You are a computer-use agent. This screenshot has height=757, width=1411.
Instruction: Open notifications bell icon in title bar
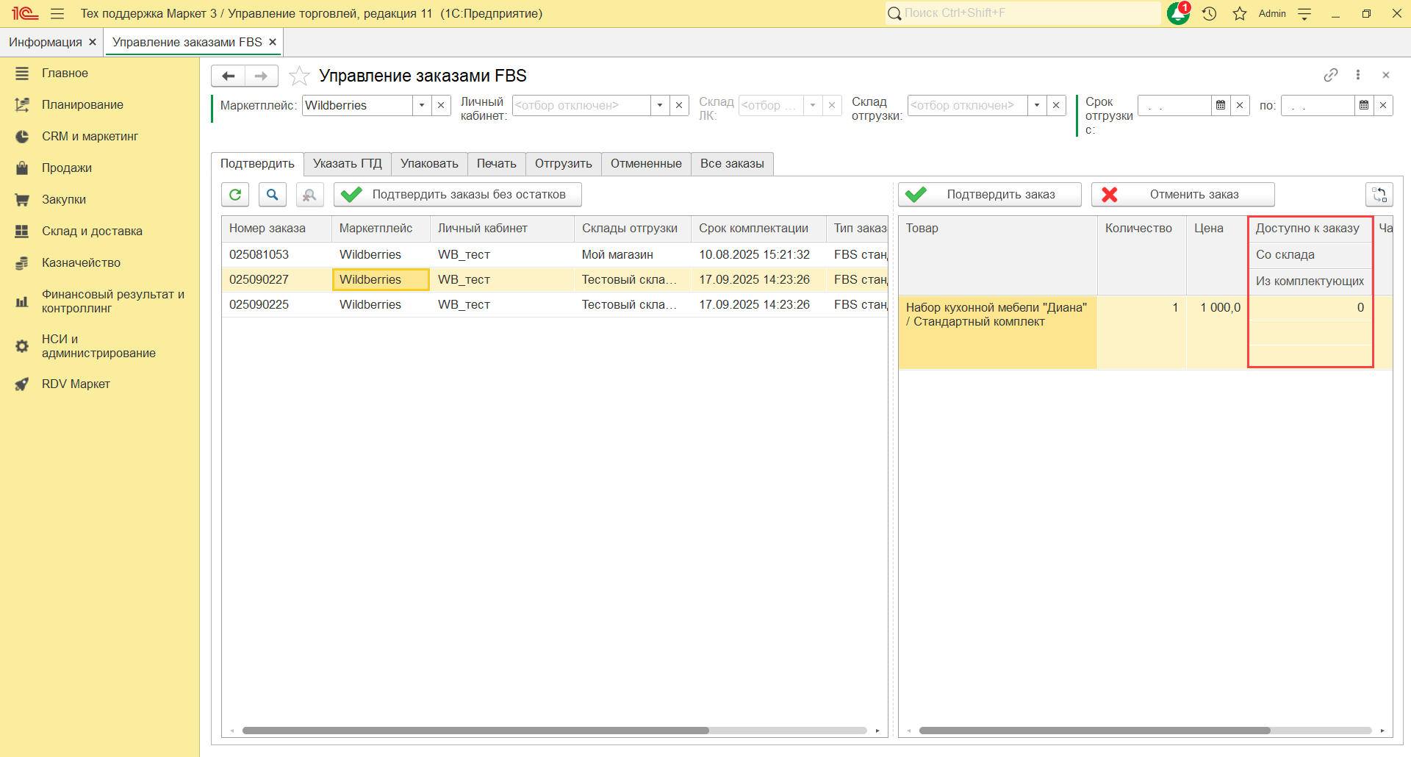[1178, 13]
